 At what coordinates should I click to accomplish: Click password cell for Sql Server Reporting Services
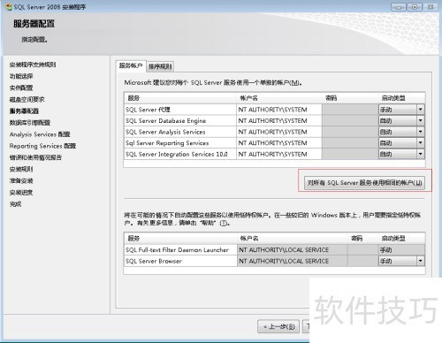(x=350, y=143)
